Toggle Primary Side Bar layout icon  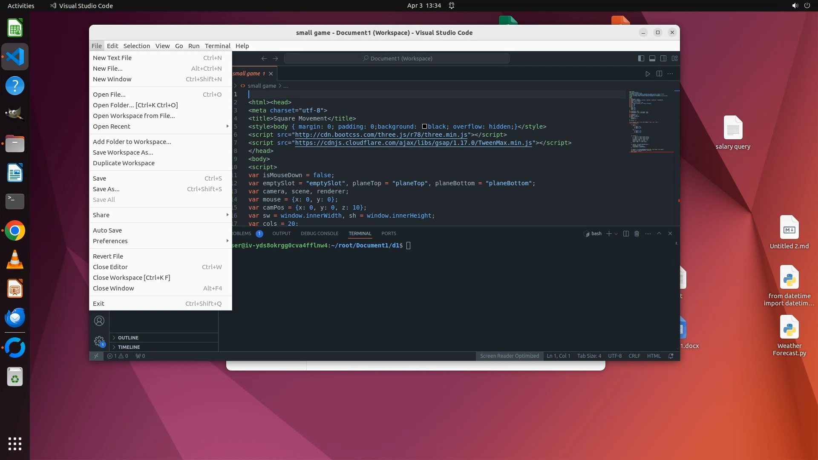pyautogui.click(x=641, y=58)
